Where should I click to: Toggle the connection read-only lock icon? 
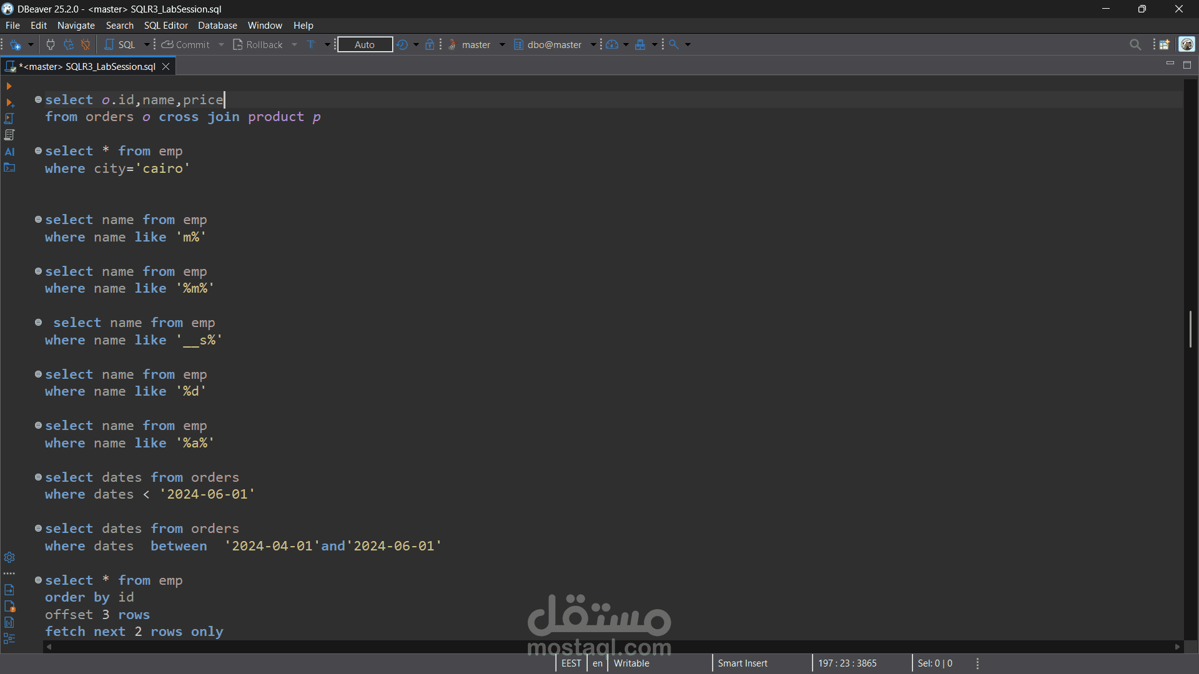click(x=430, y=45)
